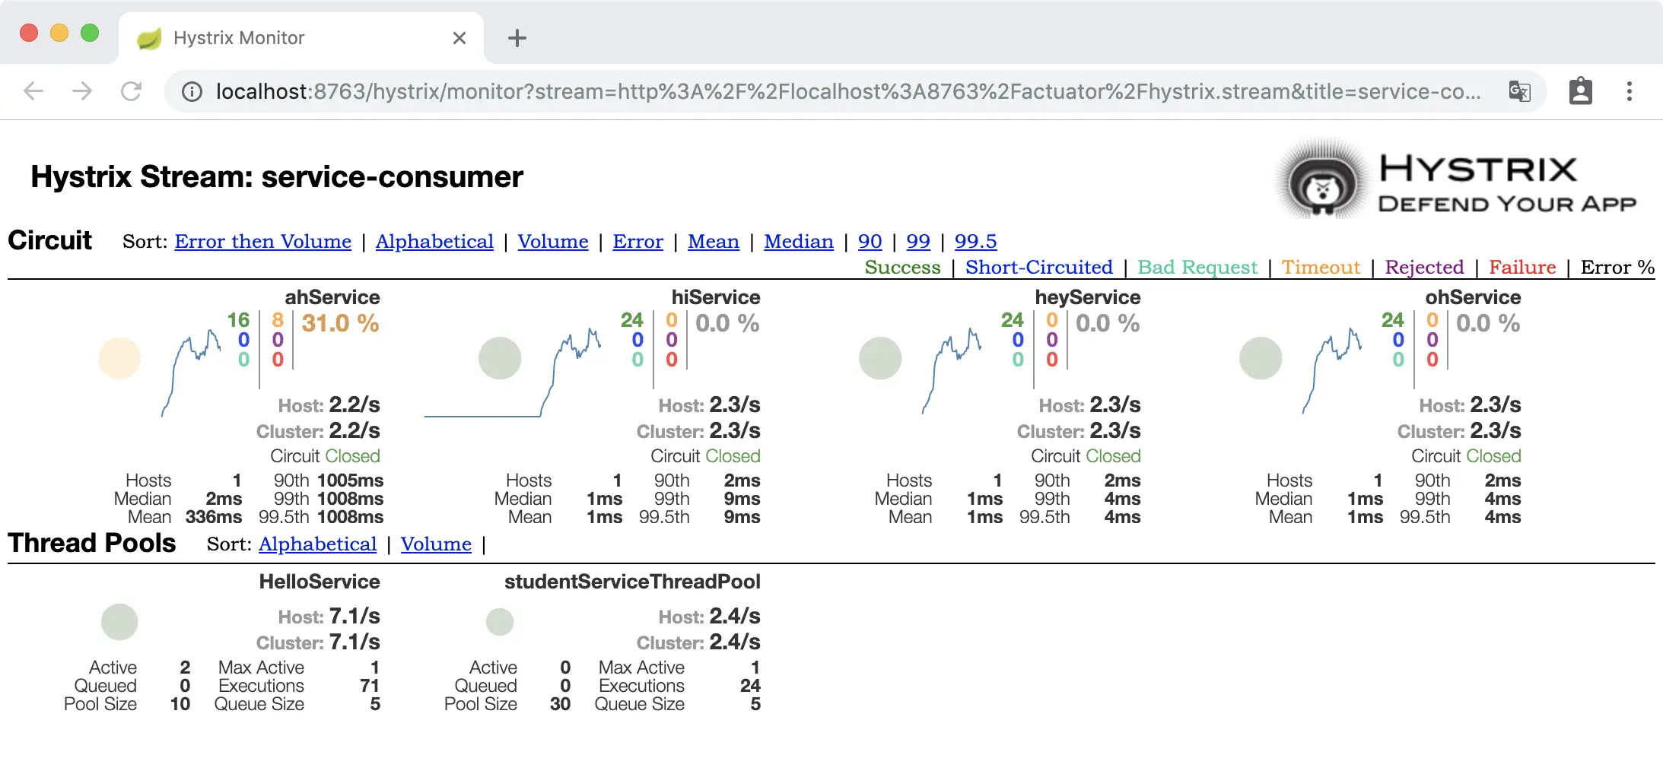Viewport: 1663px width, 774px height.
Task: Open the browser profile icon
Action: tap(1580, 92)
